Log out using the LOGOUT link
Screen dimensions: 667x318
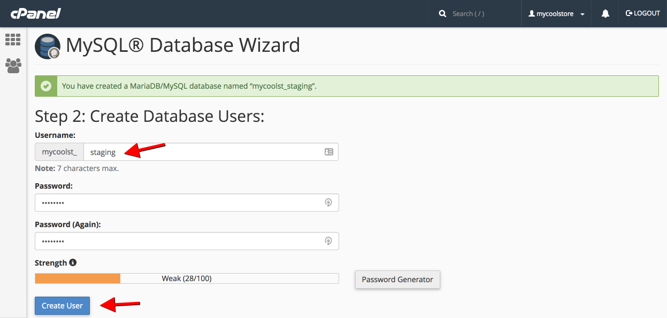pyautogui.click(x=643, y=13)
